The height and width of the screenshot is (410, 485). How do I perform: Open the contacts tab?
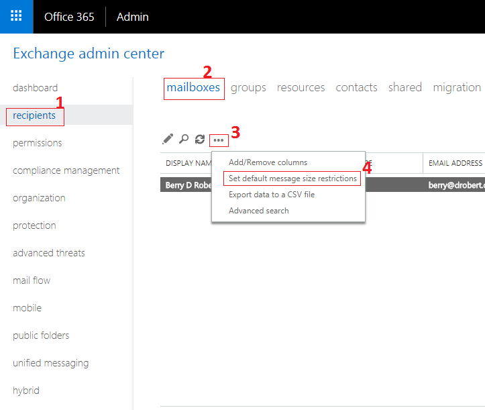356,88
